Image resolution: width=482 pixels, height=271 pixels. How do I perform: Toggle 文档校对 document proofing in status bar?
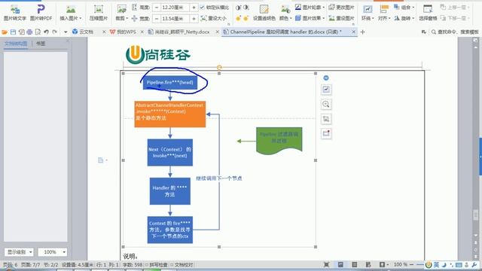click(182, 265)
